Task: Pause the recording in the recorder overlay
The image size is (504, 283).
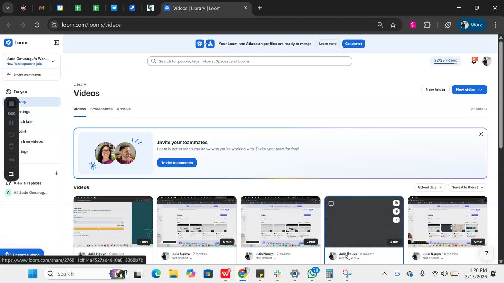Action: click(x=11, y=123)
